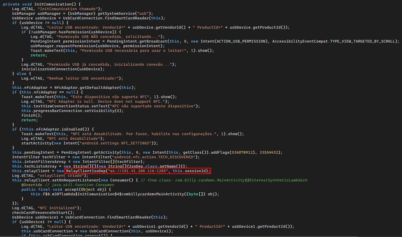Click the "if (usbDevice != null)" condition
The width and height of the screenshot is (402, 237).
(x=37, y=22)
